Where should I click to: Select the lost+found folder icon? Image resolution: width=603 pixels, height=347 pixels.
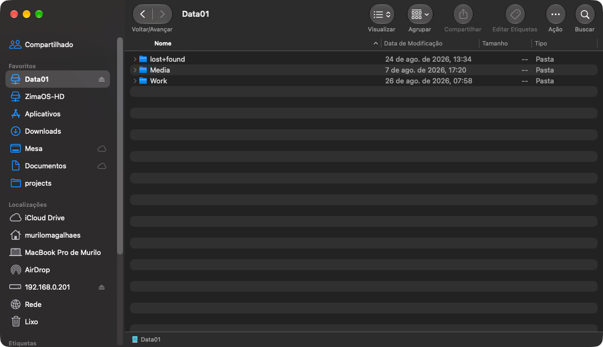tap(143, 59)
